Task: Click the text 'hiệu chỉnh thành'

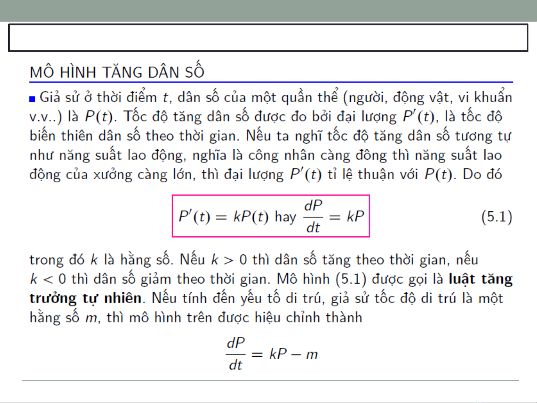Action: point(308,318)
